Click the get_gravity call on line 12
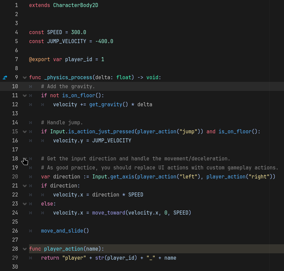This screenshot has height=271, width=284. coord(106,105)
